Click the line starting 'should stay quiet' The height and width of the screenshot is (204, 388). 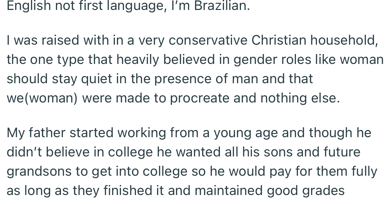pos(160,79)
